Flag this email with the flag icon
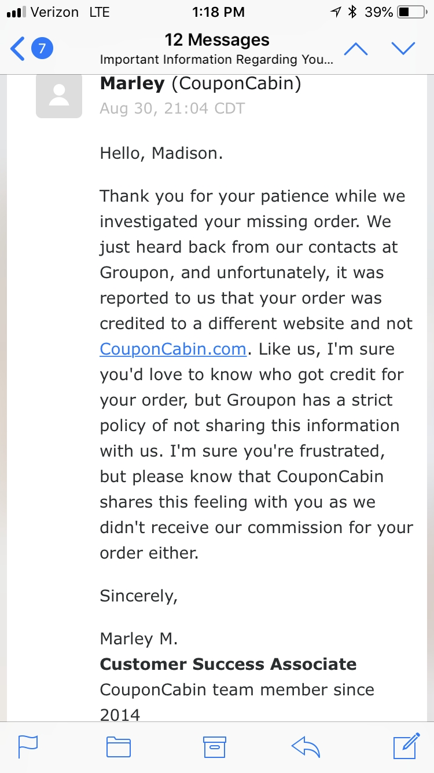434x773 pixels. 28,747
